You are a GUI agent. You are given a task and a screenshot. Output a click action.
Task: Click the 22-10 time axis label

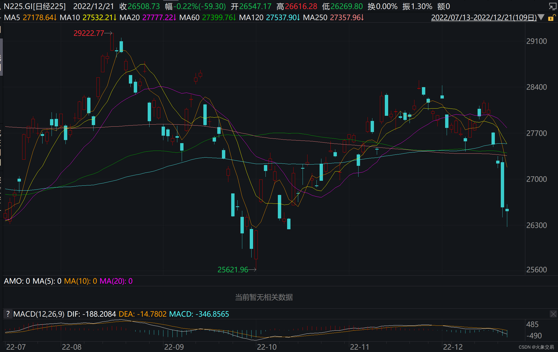click(x=266, y=347)
